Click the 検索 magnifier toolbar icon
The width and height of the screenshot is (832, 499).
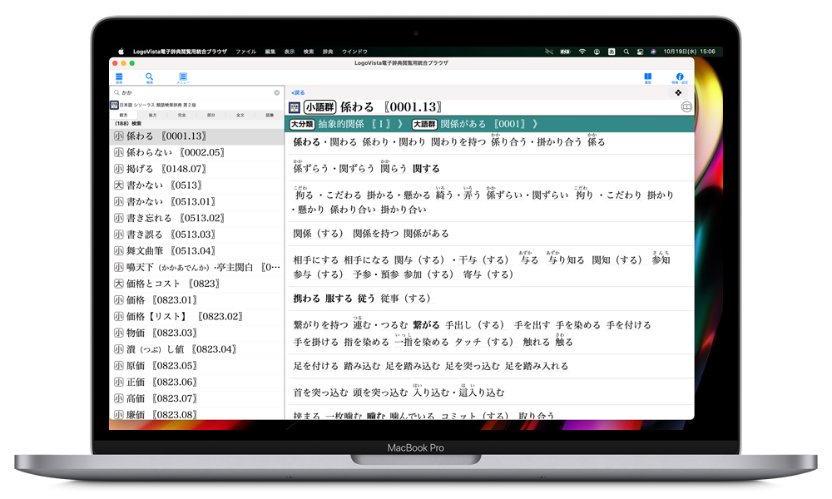point(149,77)
